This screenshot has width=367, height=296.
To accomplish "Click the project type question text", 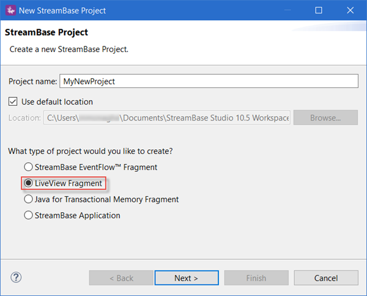I will click(x=89, y=151).
